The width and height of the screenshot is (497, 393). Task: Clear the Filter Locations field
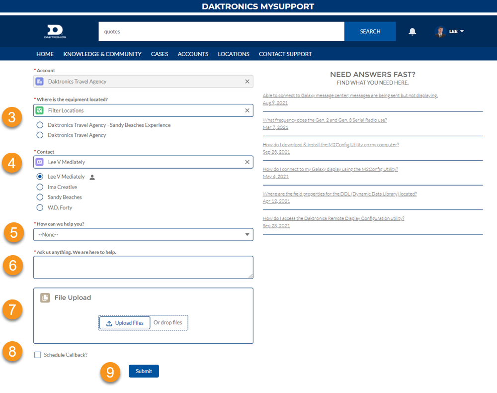[x=247, y=110]
